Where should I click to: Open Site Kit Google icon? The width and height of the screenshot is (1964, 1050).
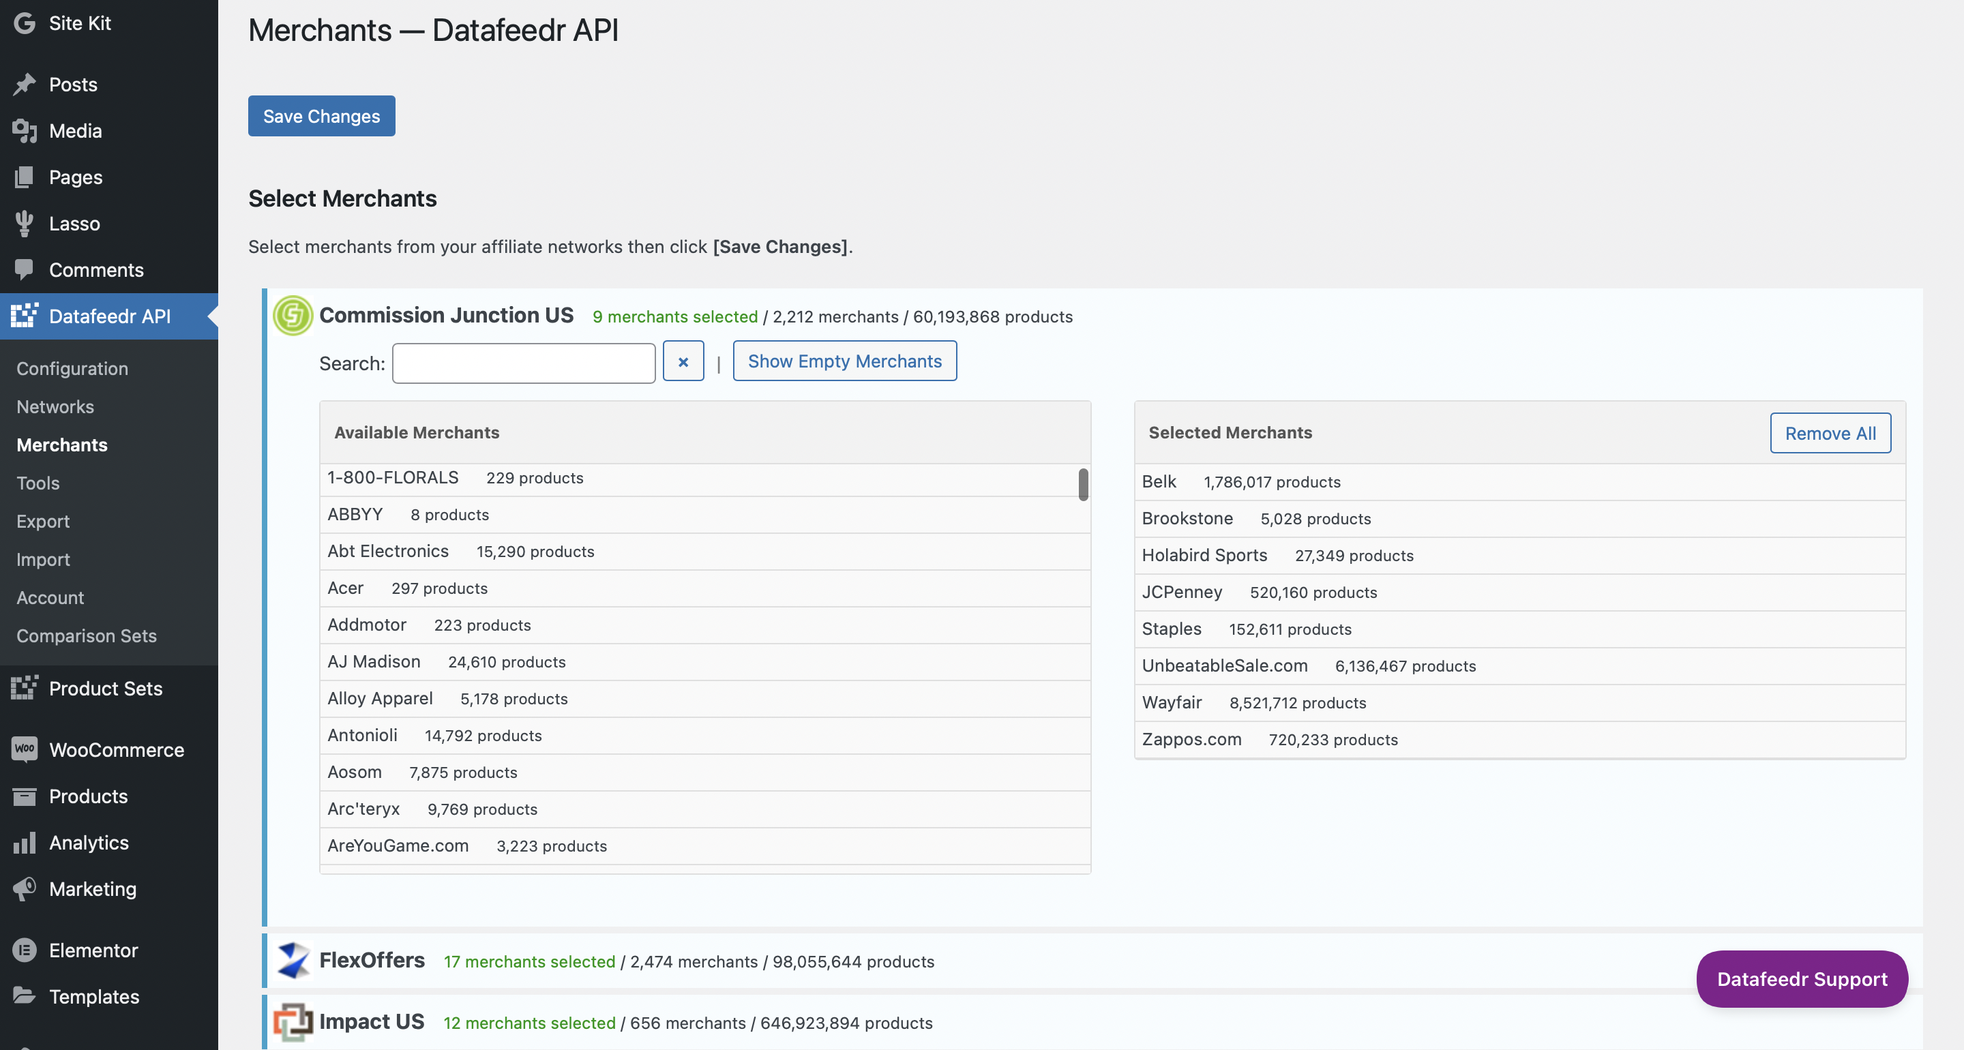[25, 23]
